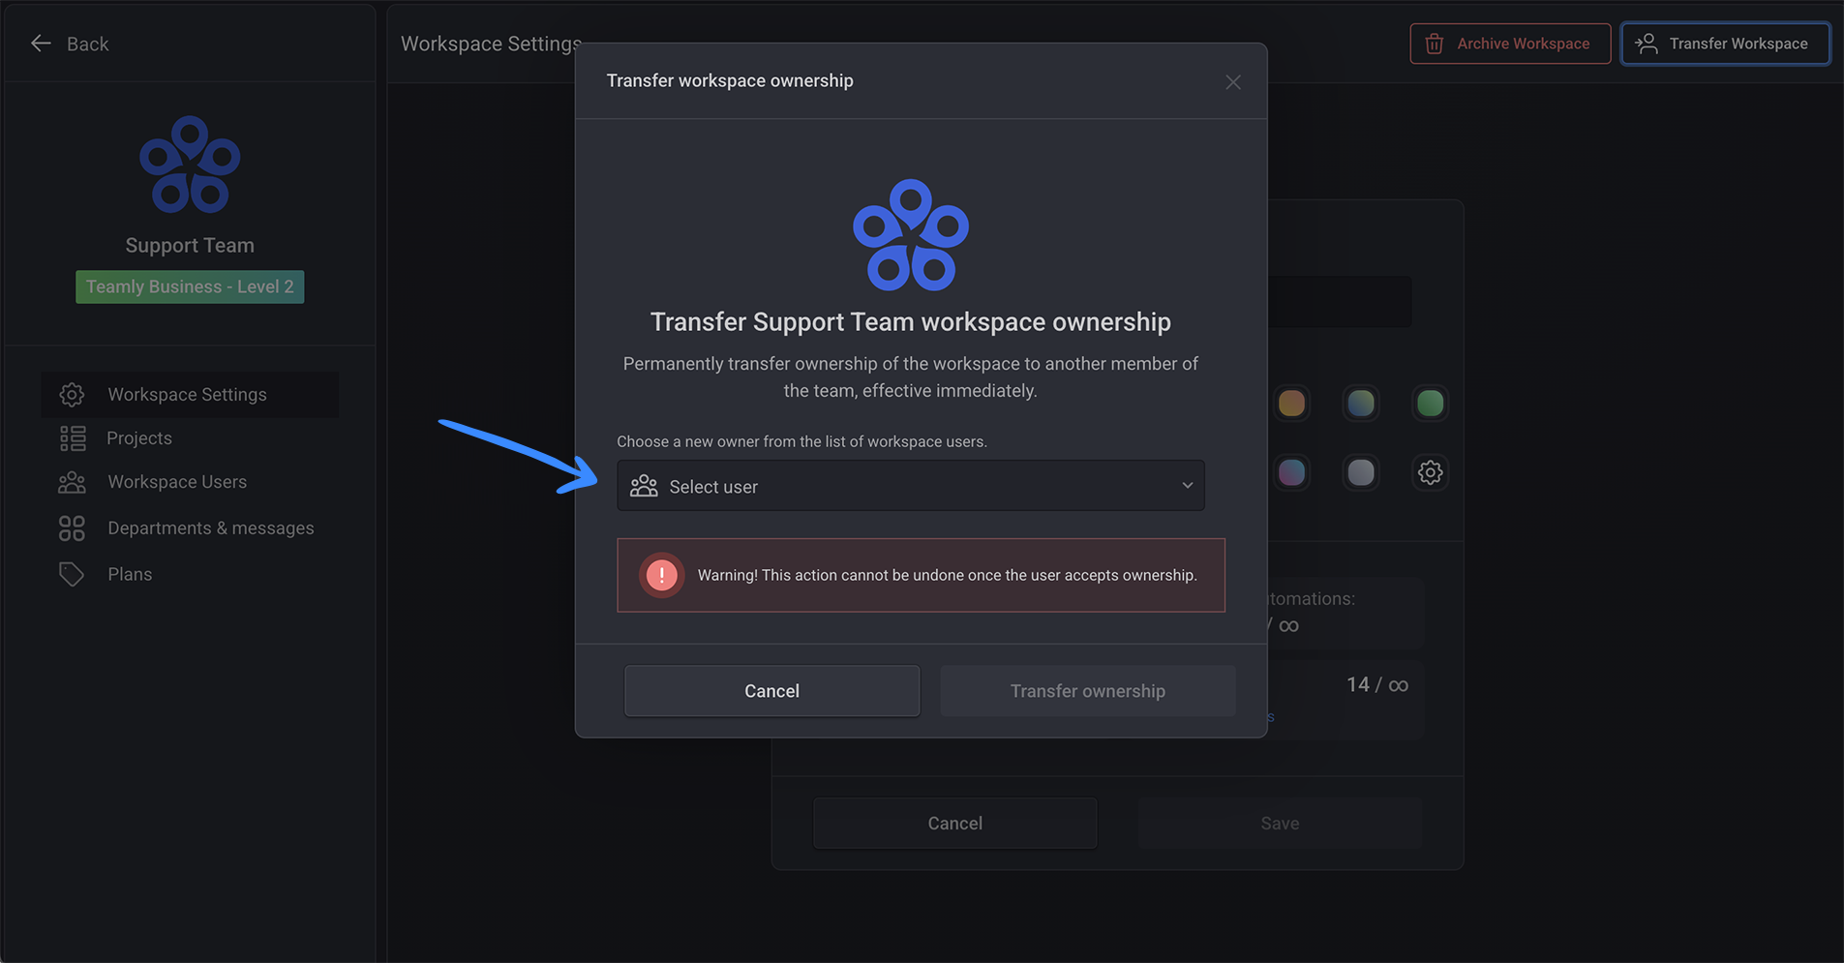This screenshot has height=963, width=1844.
Task: Select the green color swatch
Action: coord(1431,403)
